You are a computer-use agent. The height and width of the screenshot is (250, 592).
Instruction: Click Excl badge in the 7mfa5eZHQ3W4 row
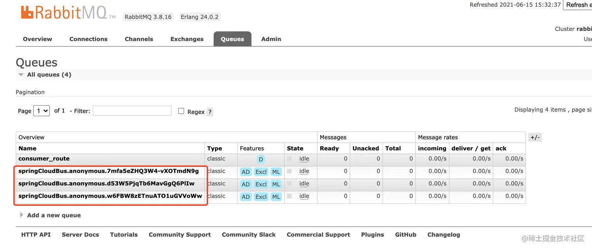point(261,172)
